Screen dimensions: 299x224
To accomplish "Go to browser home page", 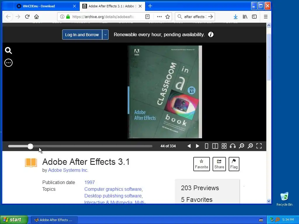I will click(x=36, y=17).
